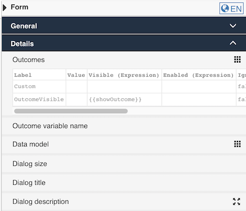Open the Outcomes grid editor icon
Viewport: 246px width, 211px height.
(x=237, y=60)
